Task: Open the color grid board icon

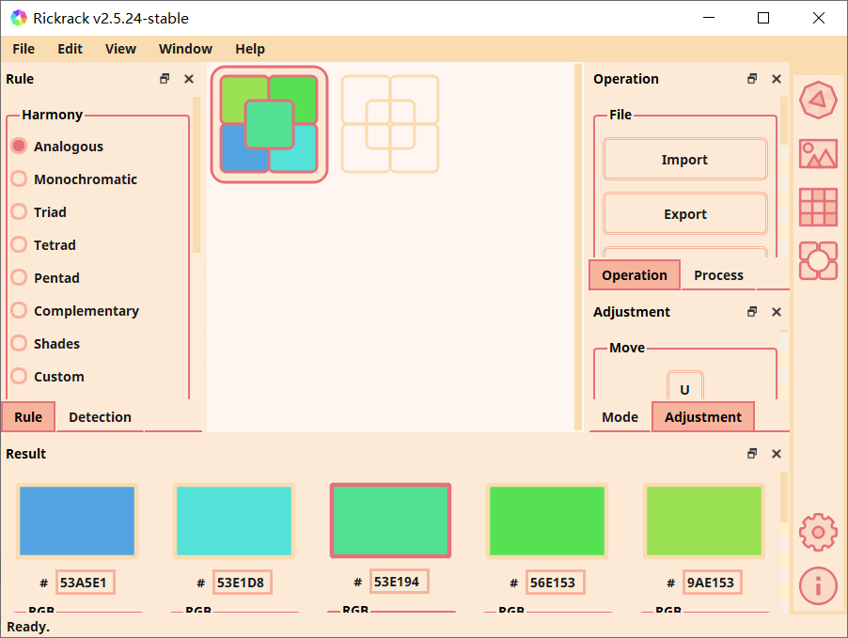Action: click(x=818, y=207)
